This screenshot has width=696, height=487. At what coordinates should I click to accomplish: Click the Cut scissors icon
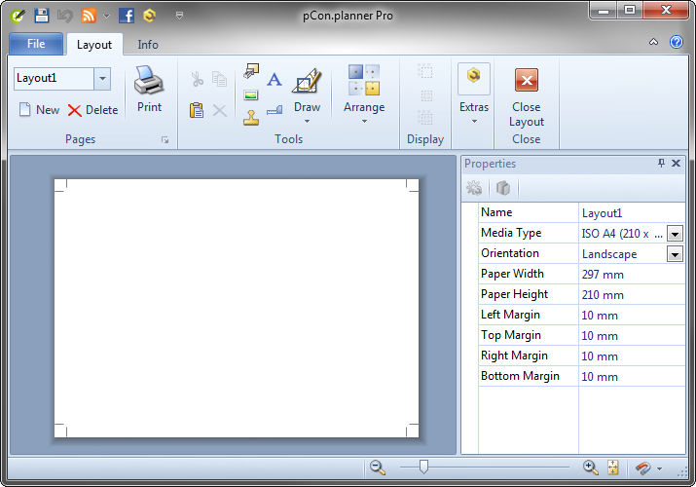197,79
